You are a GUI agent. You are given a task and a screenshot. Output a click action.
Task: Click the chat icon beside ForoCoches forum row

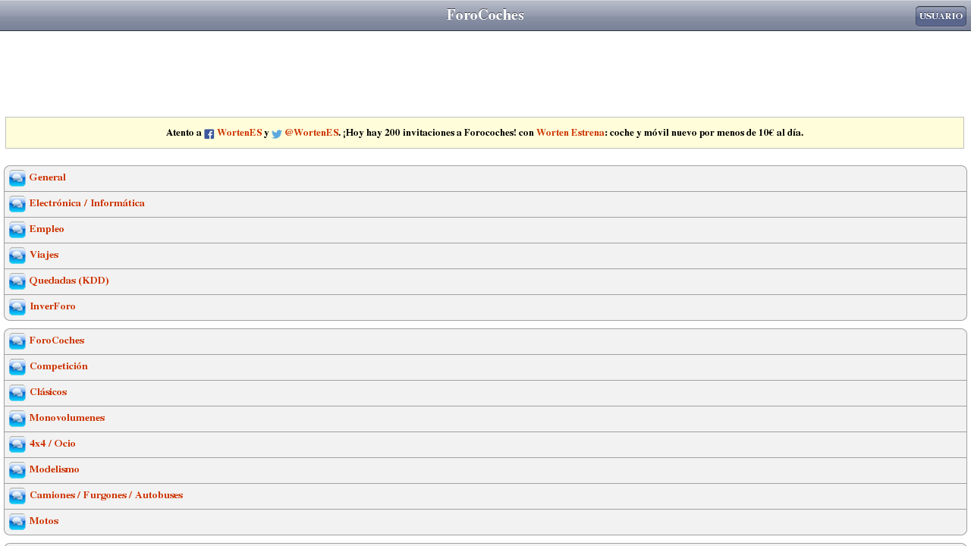click(x=17, y=342)
